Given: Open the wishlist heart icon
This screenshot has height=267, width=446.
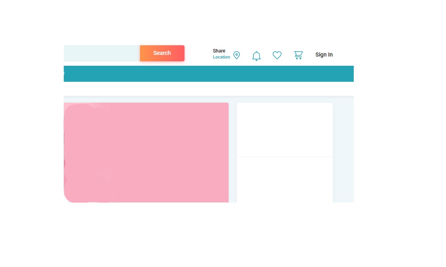Looking at the screenshot, I should click(277, 55).
